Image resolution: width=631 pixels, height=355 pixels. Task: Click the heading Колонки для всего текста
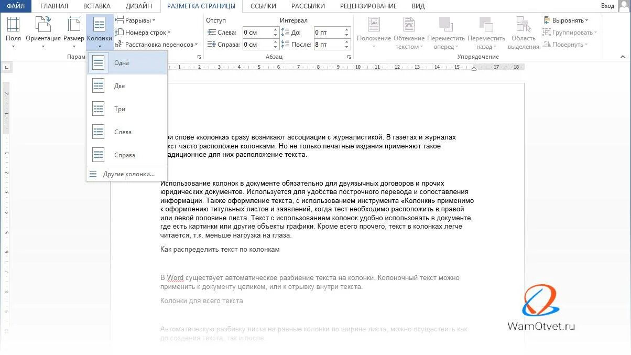(x=202, y=301)
